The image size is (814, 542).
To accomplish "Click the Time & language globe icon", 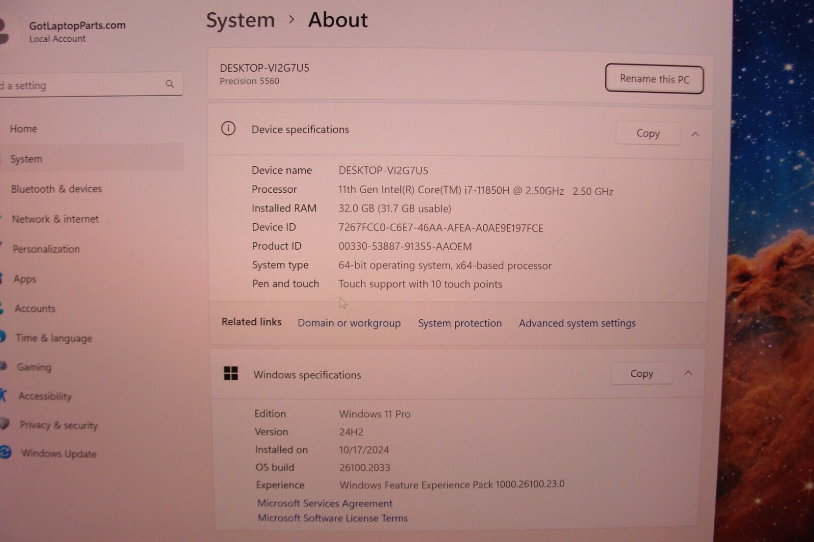I will coord(3,337).
